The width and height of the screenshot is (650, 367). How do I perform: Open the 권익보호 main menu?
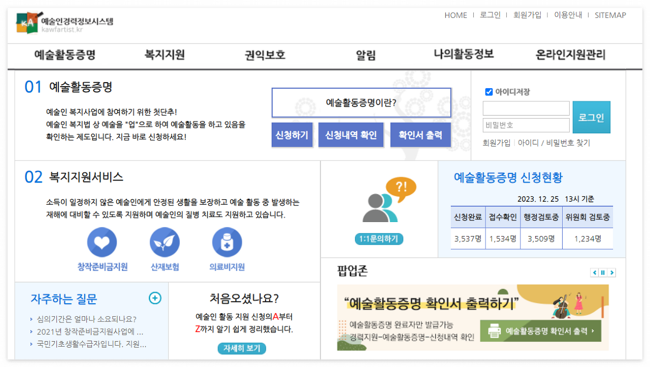265,55
